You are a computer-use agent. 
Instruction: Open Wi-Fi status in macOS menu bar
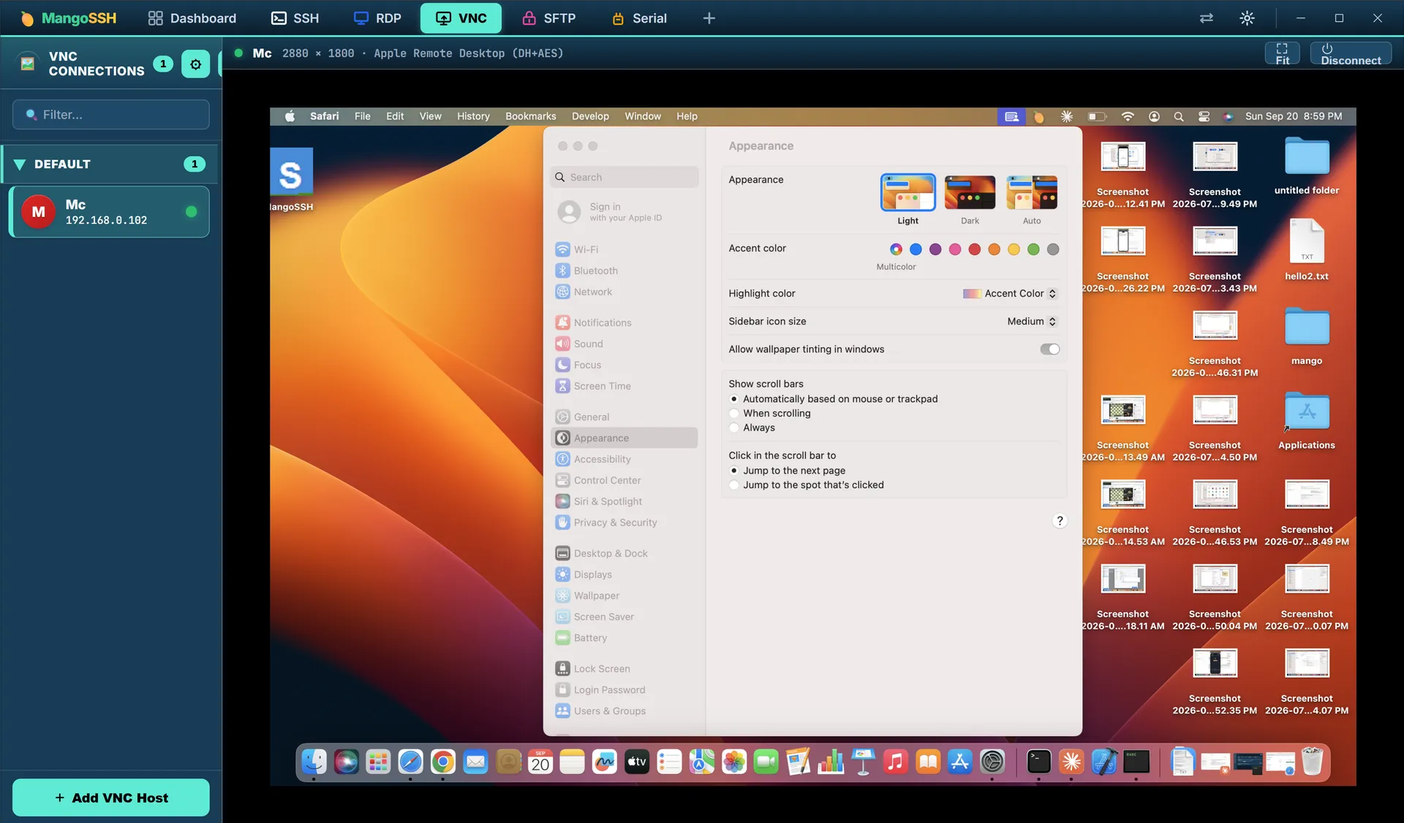tap(1128, 116)
